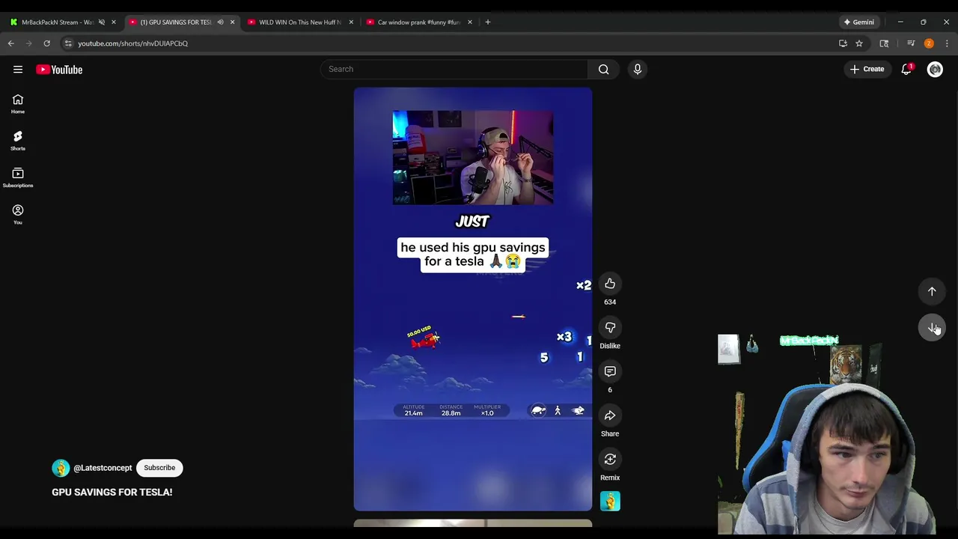The image size is (958, 539).
Task: Like the short with thumbs up
Action: tap(610, 284)
